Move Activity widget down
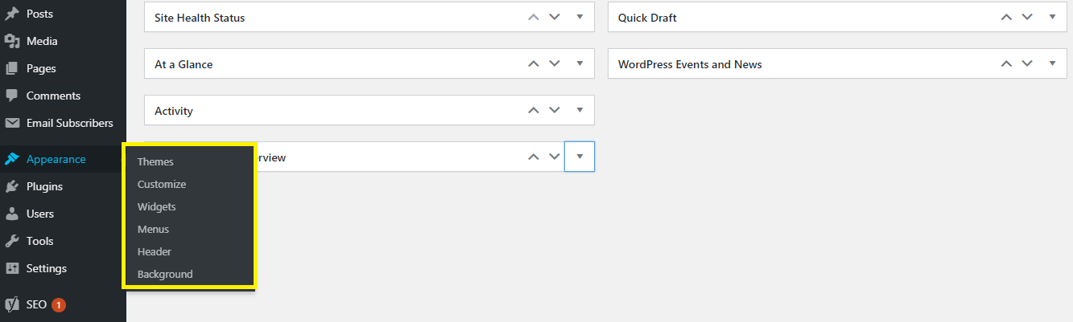1073x322 pixels. (554, 110)
